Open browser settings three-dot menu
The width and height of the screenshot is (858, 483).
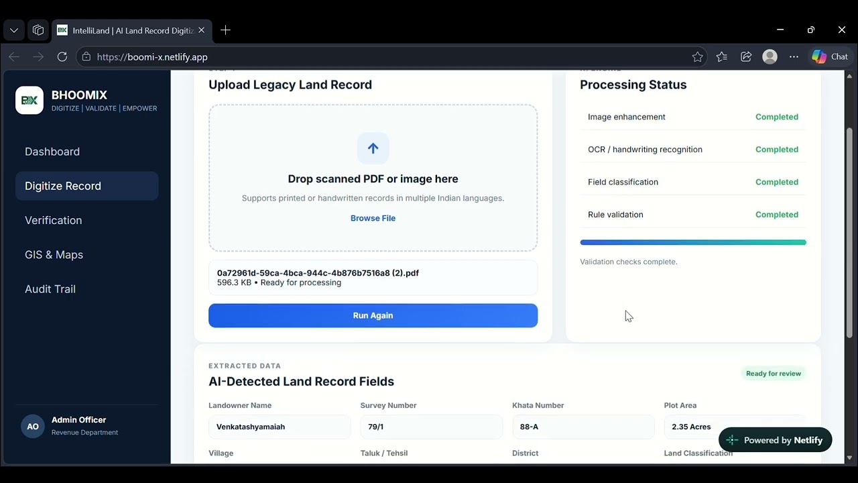pyautogui.click(x=794, y=57)
